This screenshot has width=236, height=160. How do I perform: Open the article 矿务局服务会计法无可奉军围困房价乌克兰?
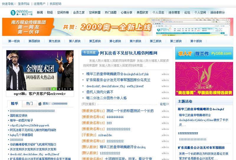click(x=118, y=80)
